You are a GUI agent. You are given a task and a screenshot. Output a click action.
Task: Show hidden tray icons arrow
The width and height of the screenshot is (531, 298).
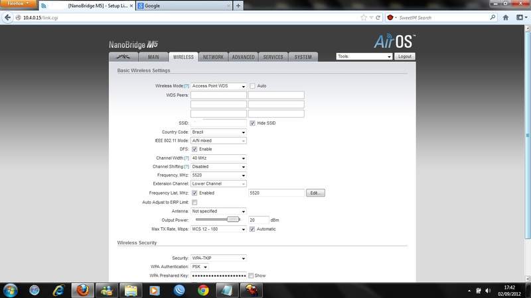coord(469,291)
